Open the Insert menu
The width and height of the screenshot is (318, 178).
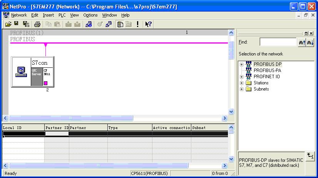(48, 15)
